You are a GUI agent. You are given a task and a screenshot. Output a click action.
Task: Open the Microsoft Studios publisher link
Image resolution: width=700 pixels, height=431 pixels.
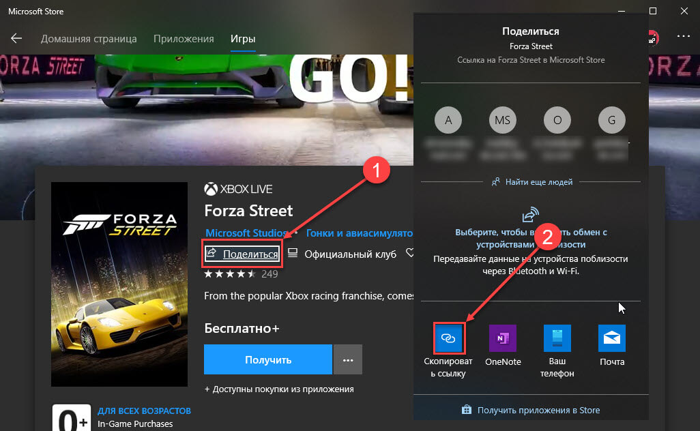tap(246, 233)
